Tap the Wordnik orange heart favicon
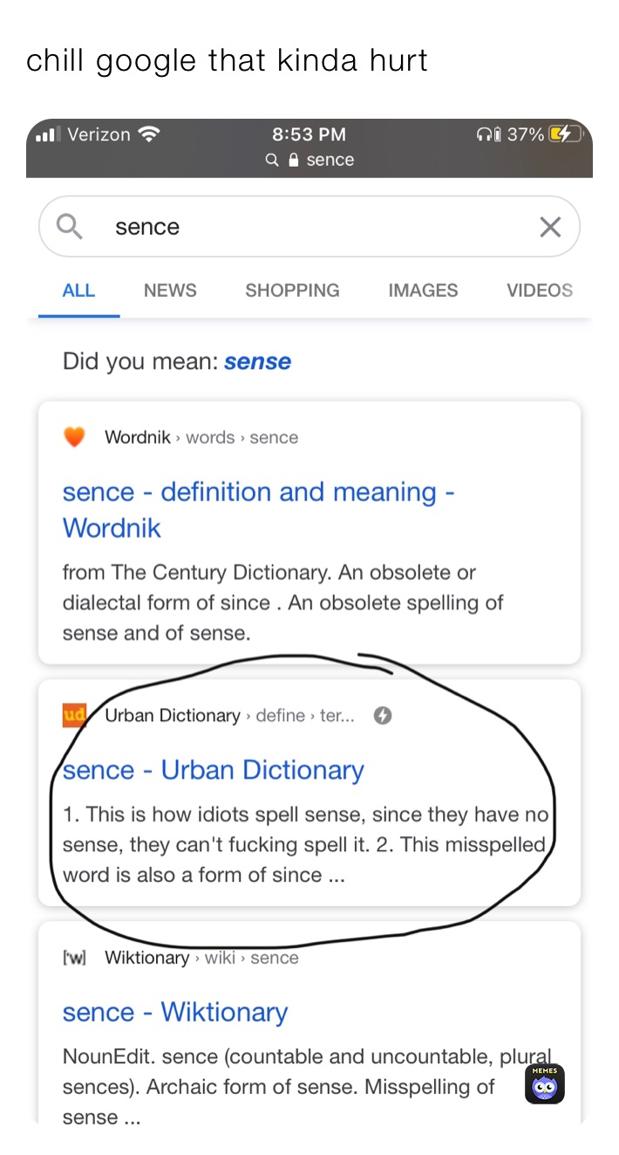 [x=75, y=437]
